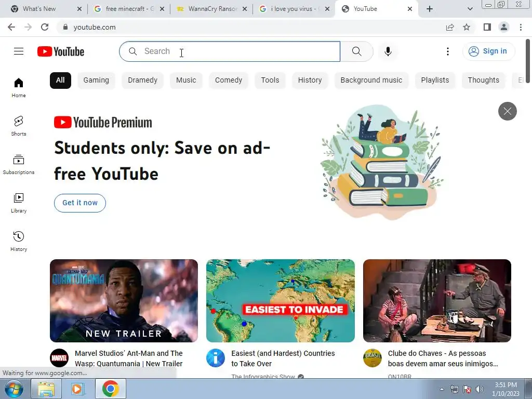Image resolution: width=532 pixels, height=399 pixels.
Task: Reload the page
Action: pos(45,27)
